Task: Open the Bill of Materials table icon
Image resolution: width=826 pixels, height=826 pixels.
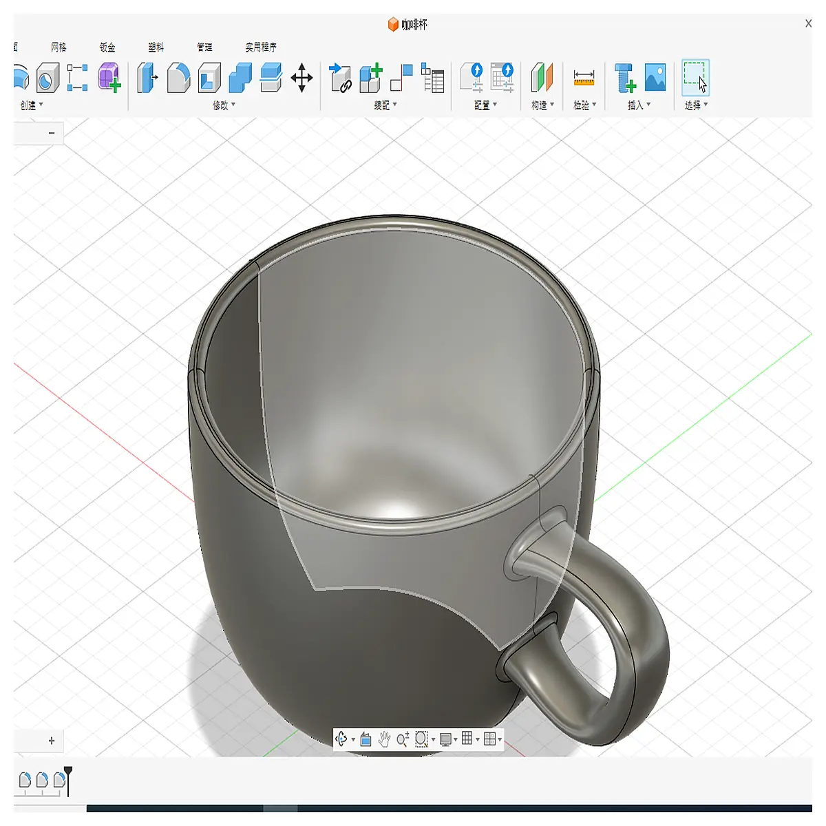Action: (x=432, y=78)
